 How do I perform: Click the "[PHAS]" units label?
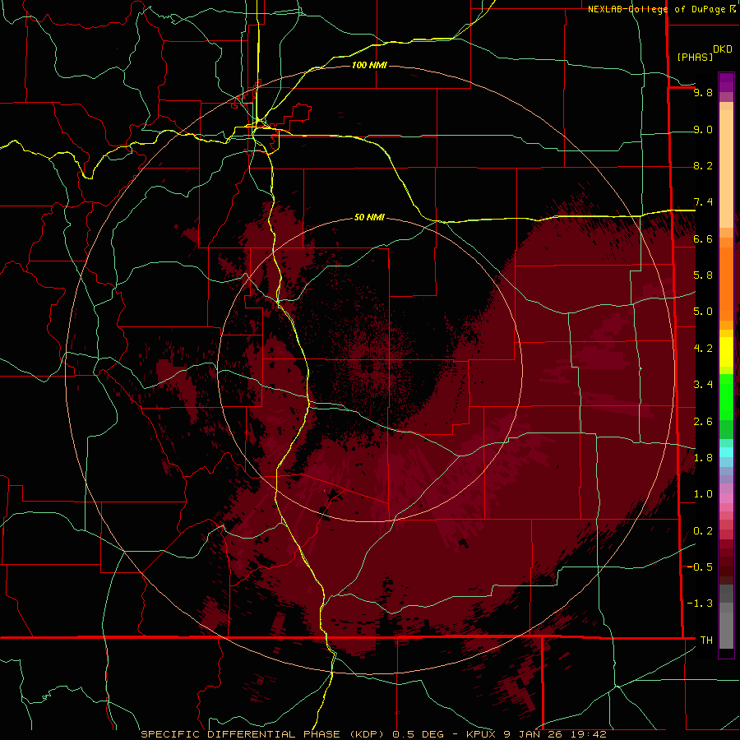point(695,57)
